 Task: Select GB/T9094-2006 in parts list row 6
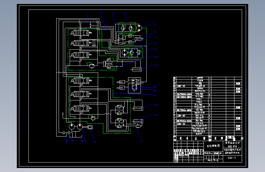click(184, 121)
